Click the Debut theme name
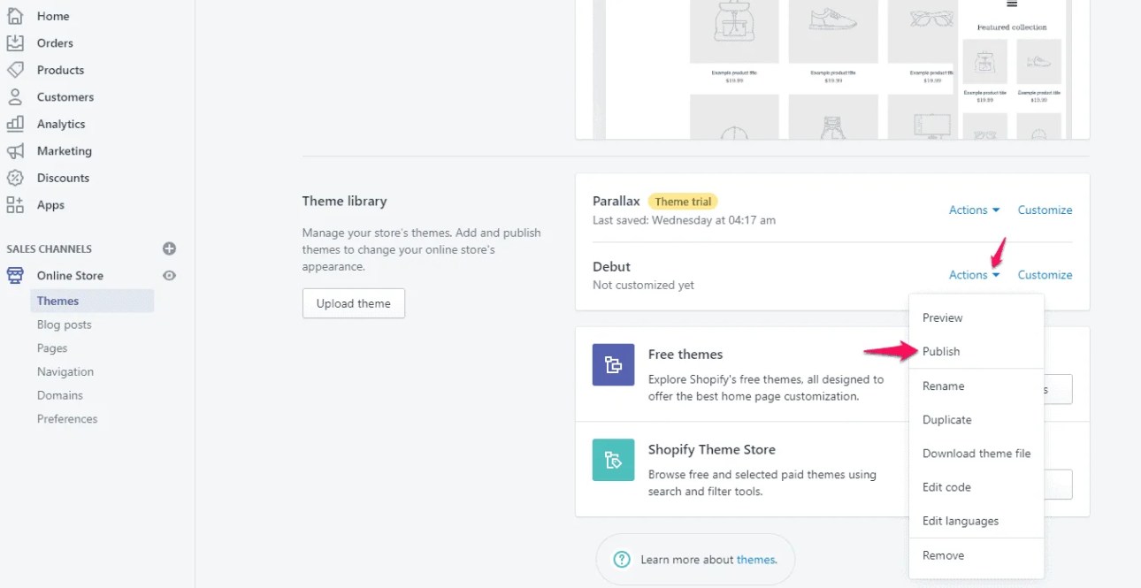Screen dimensions: 1141x588 [x=611, y=266]
